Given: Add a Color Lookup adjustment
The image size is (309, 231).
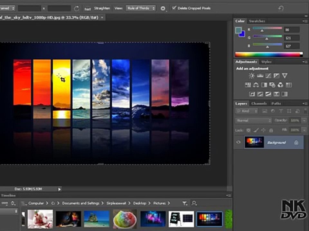Looking at the screenshot, I should (289, 85).
